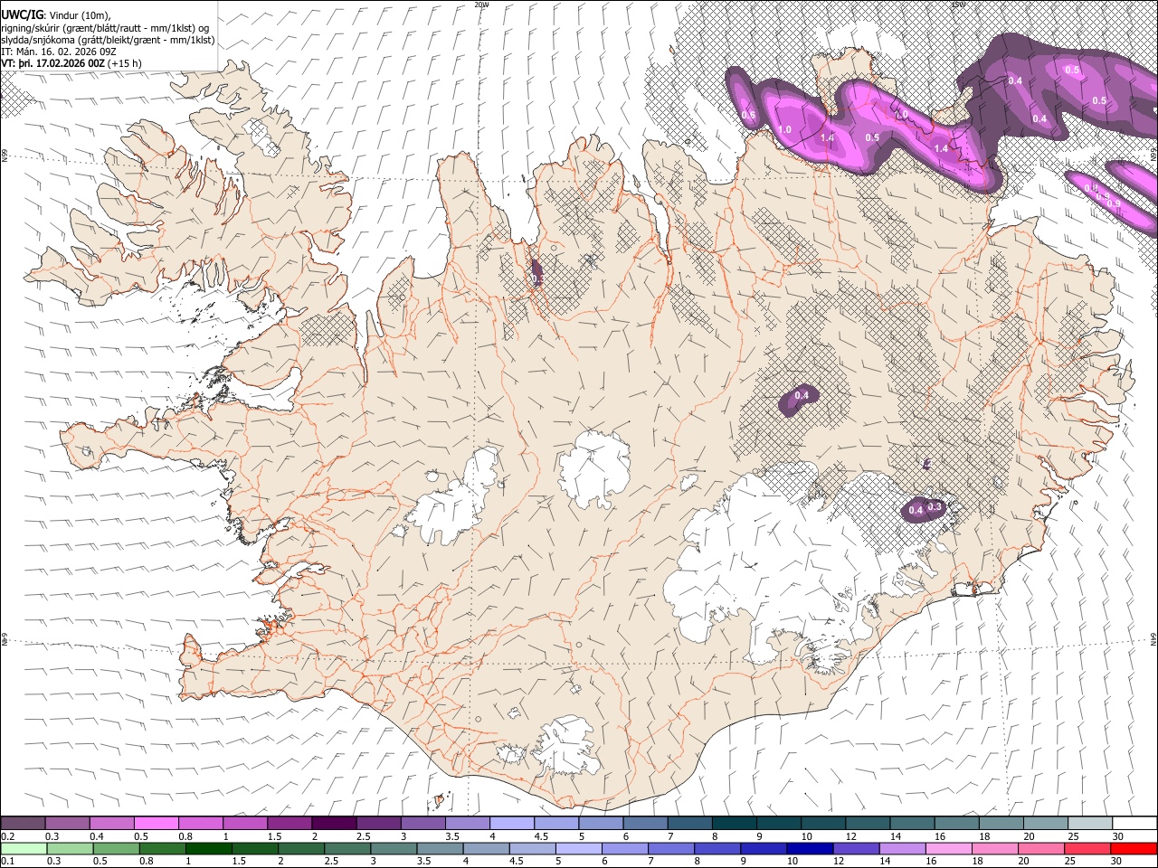Screen dimensions: 1158x868
Task: Click the bright red swatch after 30 in lower row
Action: [x=1133, y=848]
